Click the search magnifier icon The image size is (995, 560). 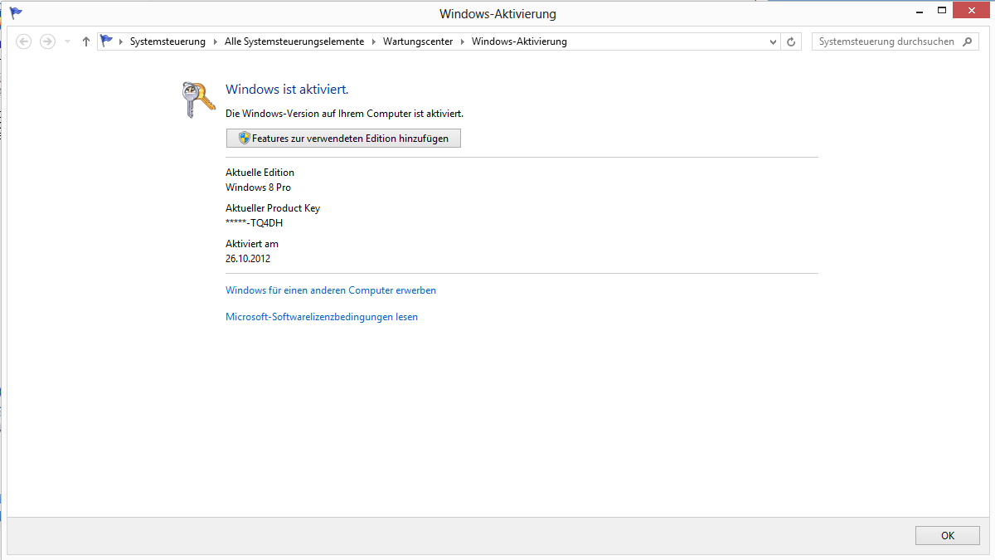pos(968,41)
